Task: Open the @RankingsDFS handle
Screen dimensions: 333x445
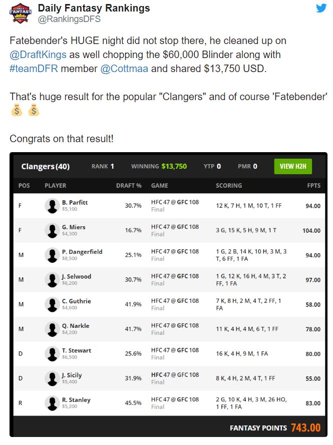Action: (x=69, y=19)
